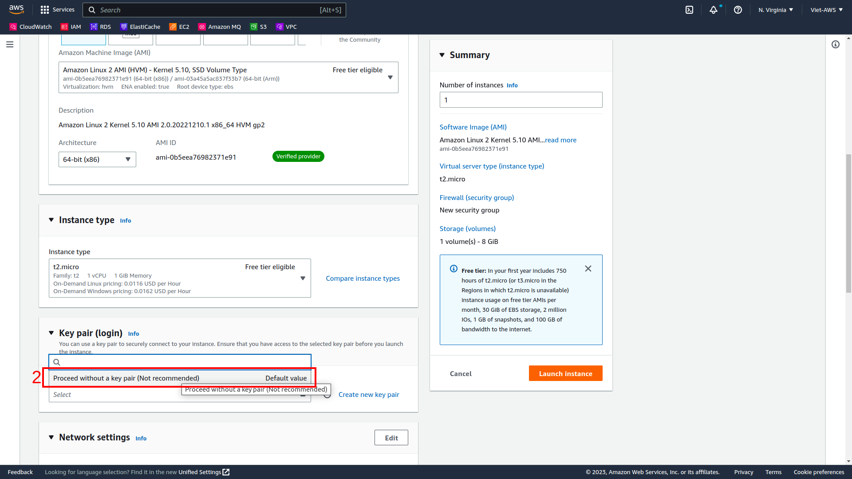Screen dimensions: 852x479
Task: Open Compare instance types link
Action: pos(362,278)
